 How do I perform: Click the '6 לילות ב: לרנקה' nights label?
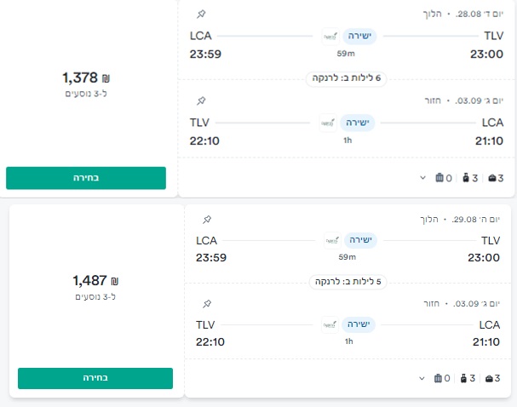347,78
